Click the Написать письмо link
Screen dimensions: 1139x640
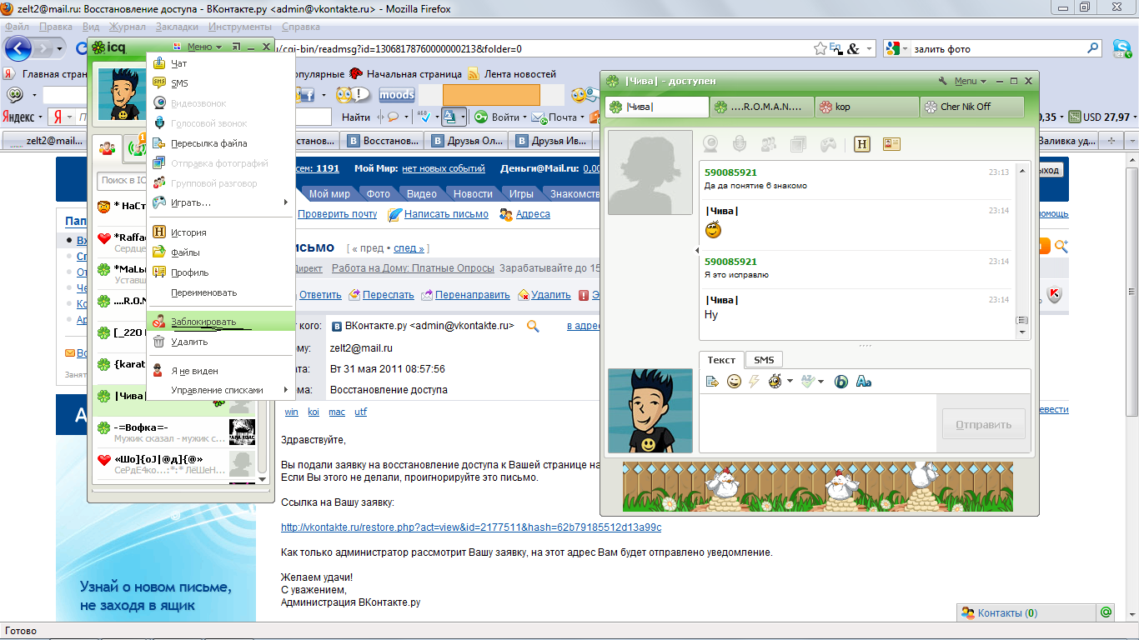pos(446,214)
